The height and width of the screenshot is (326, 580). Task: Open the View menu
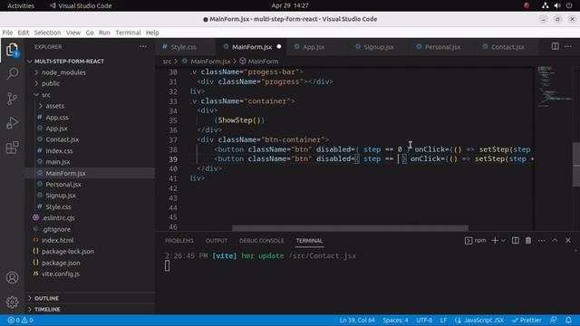(73, 33)
